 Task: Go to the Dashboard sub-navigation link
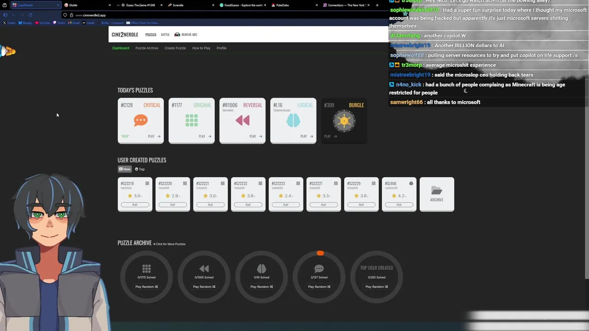121,48
